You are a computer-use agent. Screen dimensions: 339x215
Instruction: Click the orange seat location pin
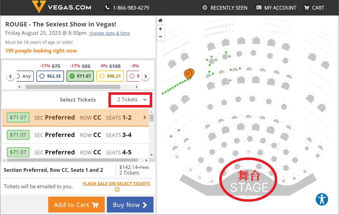[189, 74]
